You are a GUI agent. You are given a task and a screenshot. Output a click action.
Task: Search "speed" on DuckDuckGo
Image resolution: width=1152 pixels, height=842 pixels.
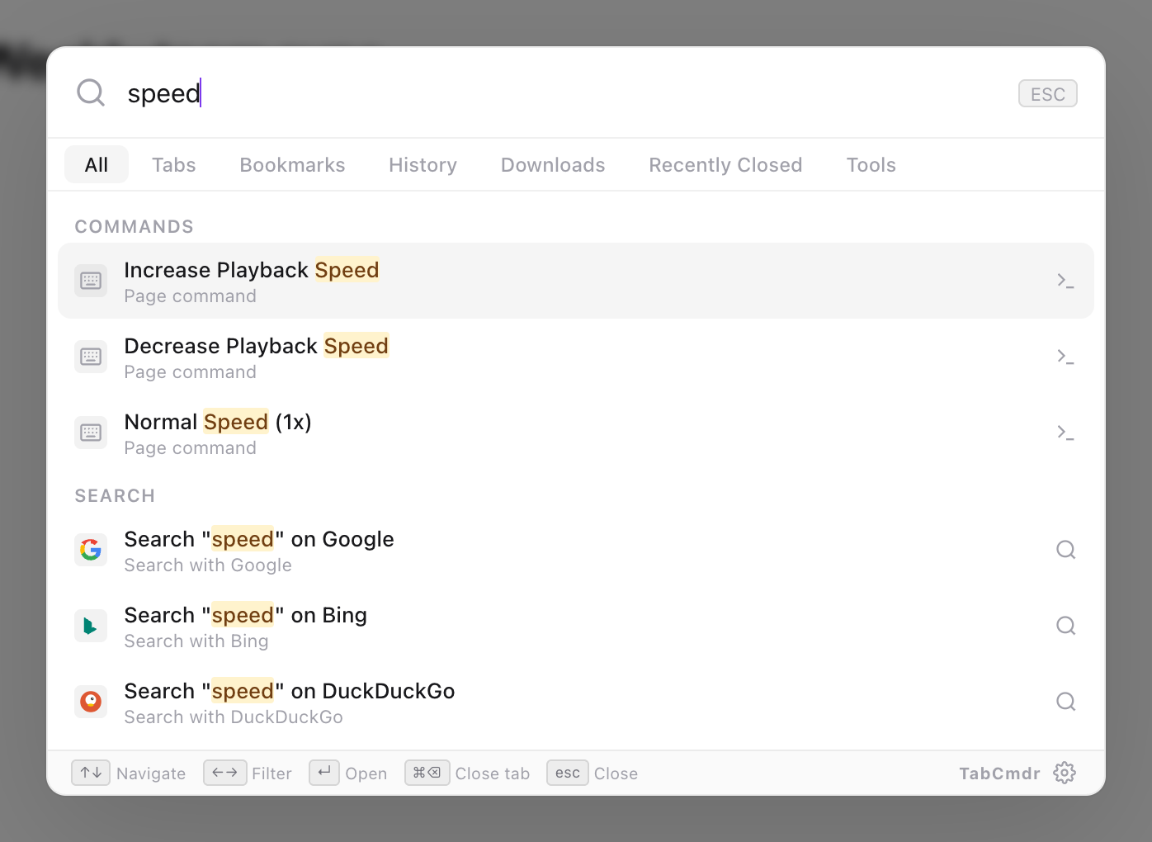[576, 702]
